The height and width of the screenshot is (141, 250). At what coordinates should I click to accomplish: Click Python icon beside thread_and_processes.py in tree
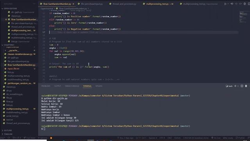click(x=4, y=123)
